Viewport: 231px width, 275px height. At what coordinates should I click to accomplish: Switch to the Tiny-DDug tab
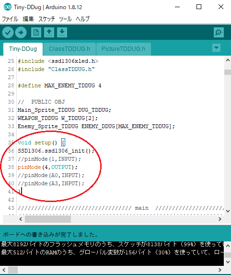(23, 49)
